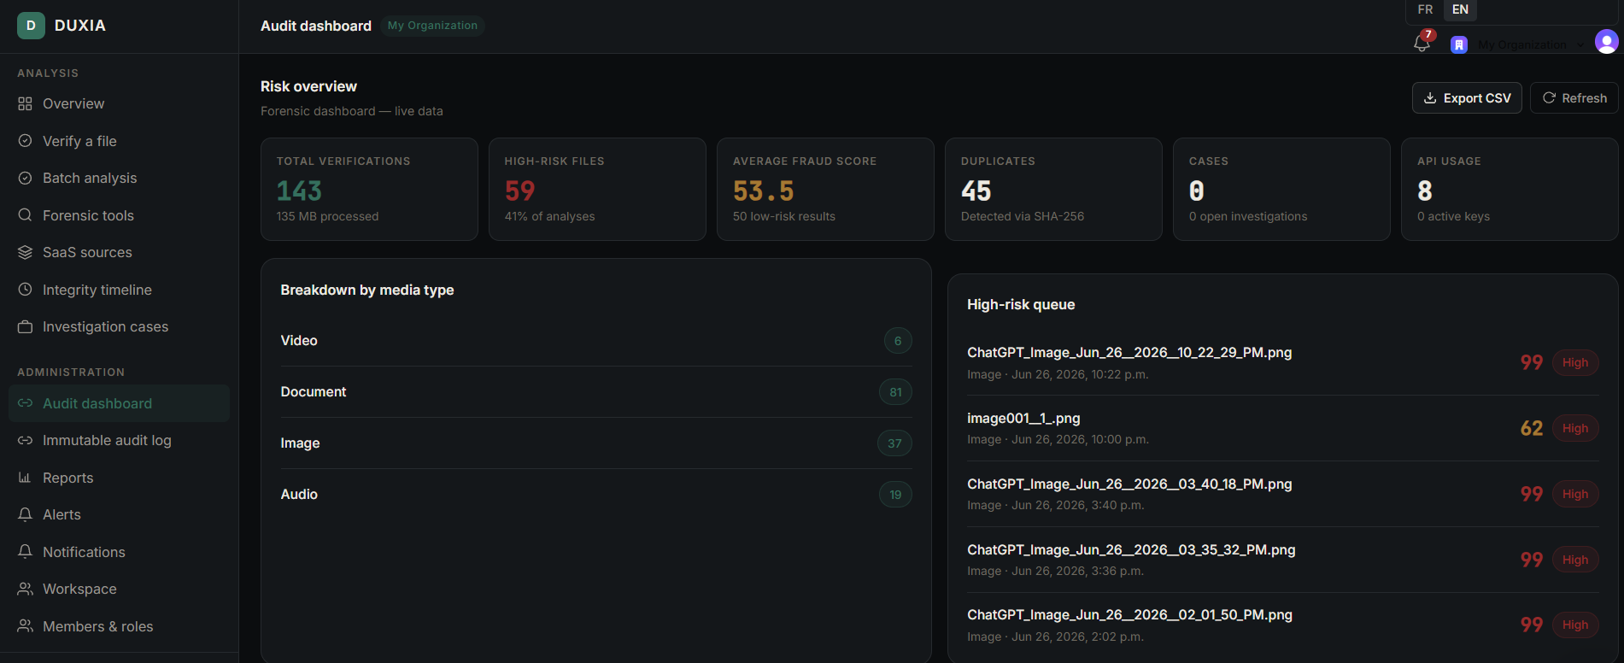
Task: Click the Overview grid icon in sidebar
Action: [25, 103]
